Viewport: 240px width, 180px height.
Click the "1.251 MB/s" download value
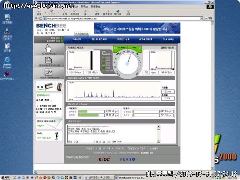[x=91, y=72]
